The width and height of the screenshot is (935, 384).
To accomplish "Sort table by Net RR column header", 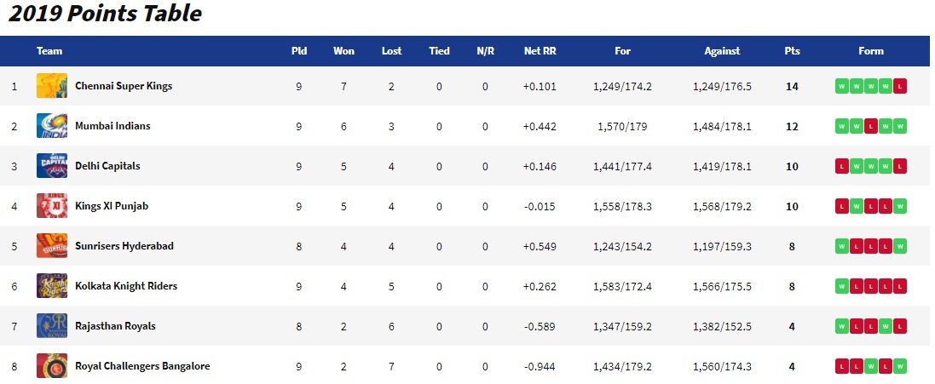I will (540, 51).
